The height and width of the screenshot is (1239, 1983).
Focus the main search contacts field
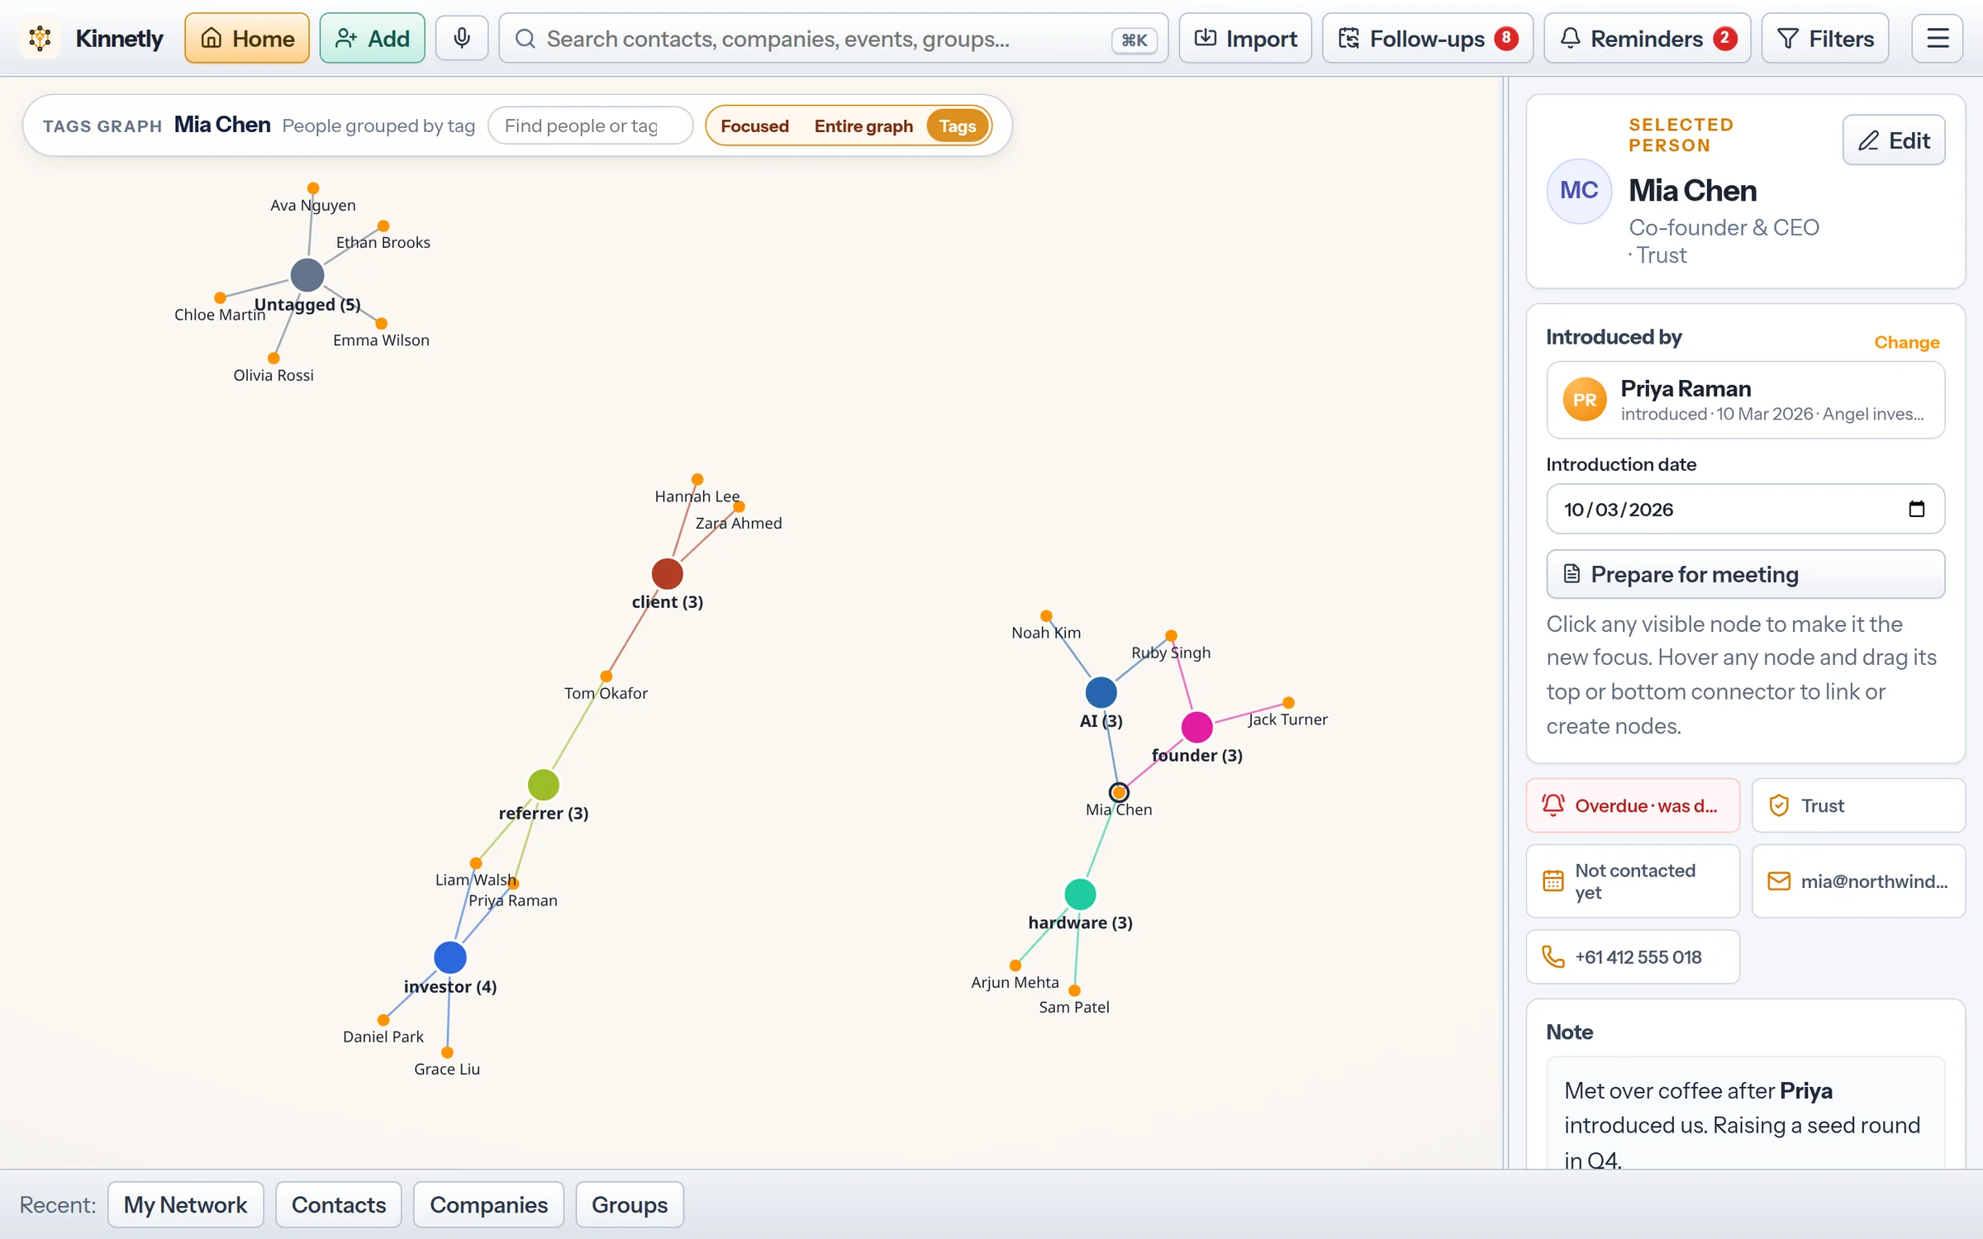click(833, 38)
